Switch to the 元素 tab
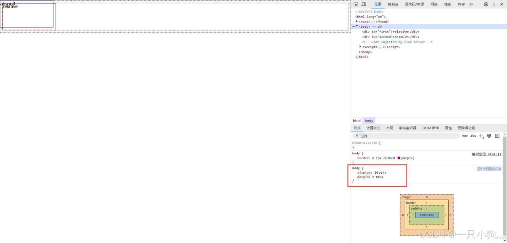 point(378,4)
